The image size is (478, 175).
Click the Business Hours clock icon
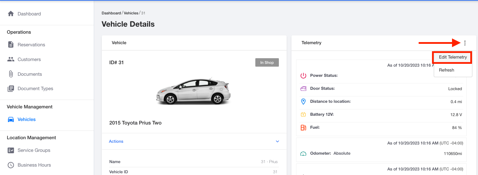pos(11,165)
